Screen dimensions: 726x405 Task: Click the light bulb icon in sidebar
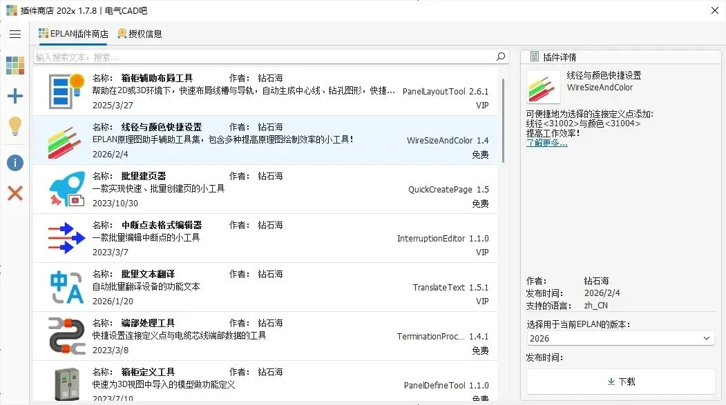pos(15,126)
